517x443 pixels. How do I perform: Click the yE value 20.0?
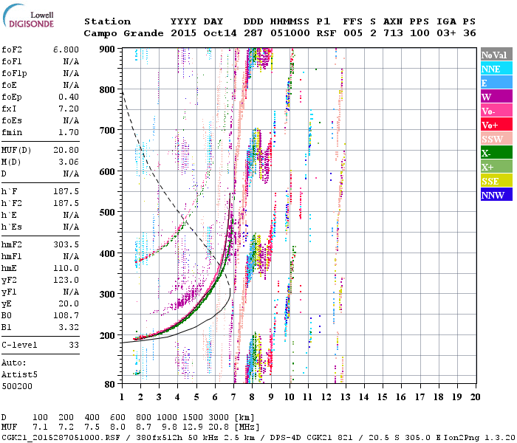click(69, 304)
